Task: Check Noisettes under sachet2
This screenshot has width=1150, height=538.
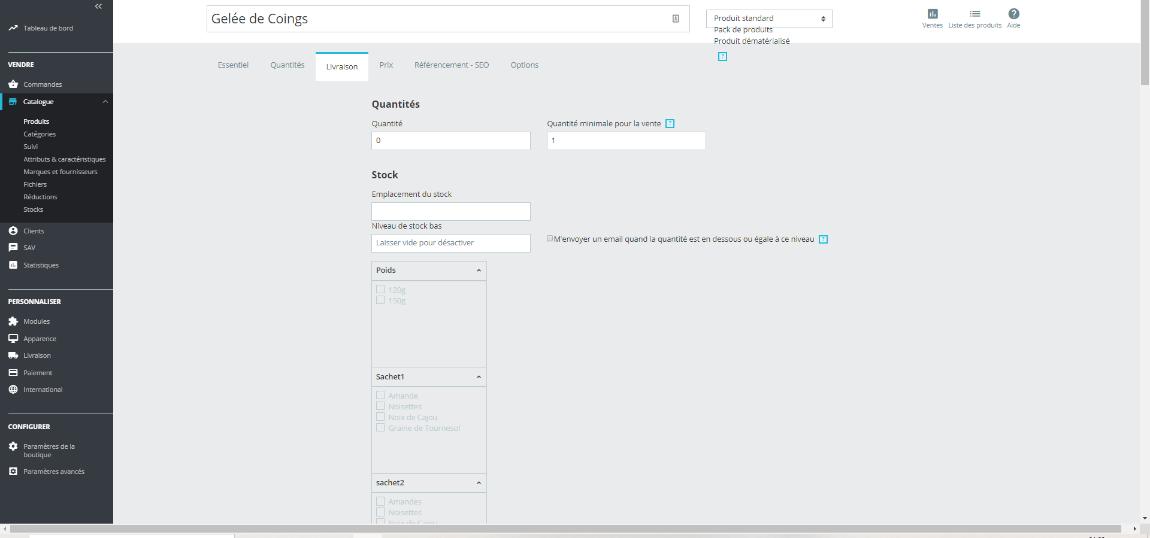Action: coord(380,512)
